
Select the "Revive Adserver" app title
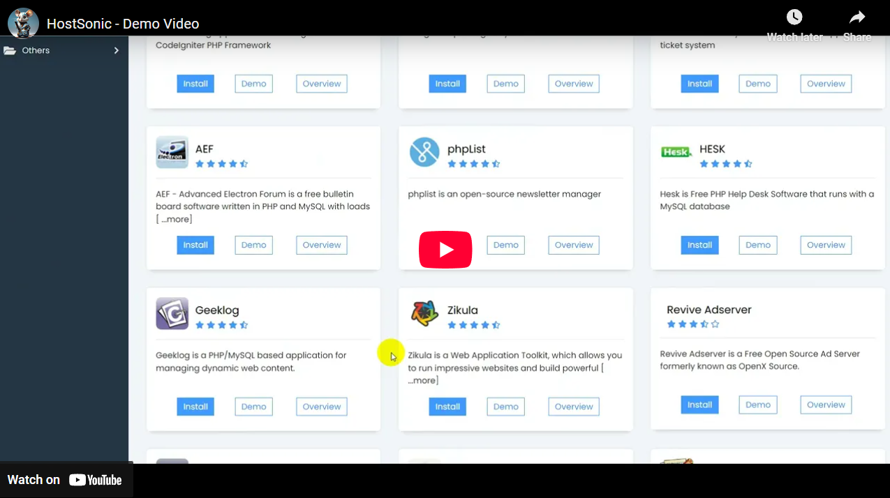click(x=709, y=310)
